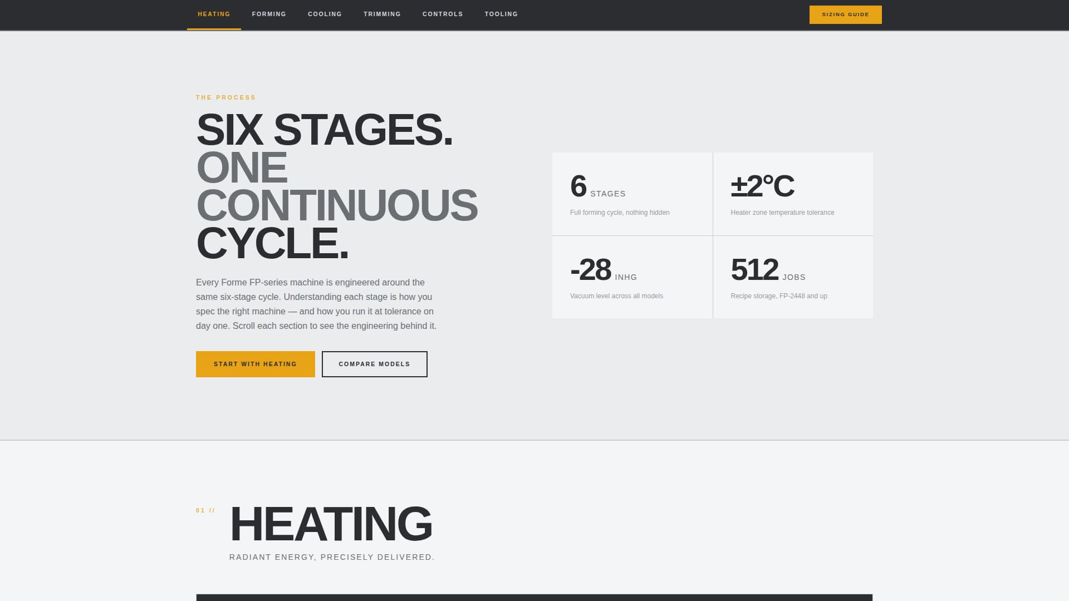The height and width of the screenshot is (601, 1069).
Task: Click the SIX STAGES headline
Action: [x=325, y=131]
